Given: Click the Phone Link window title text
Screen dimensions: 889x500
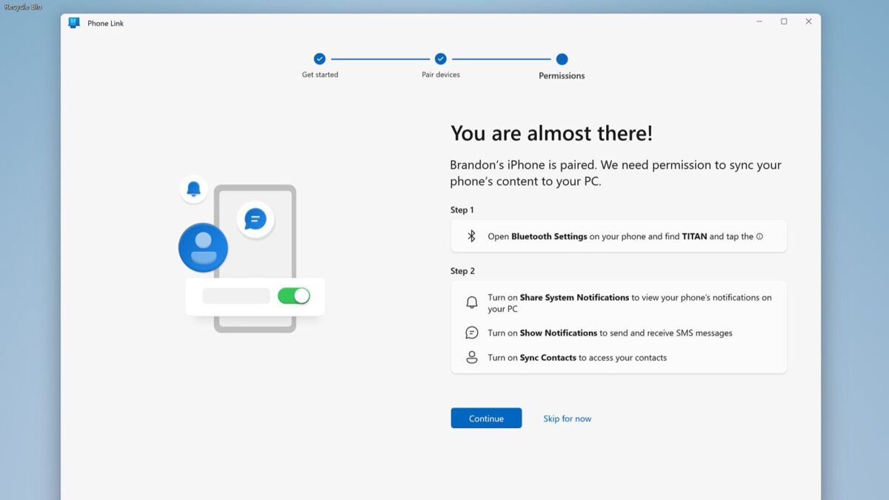Looking at the screenshot, I should (x=105, y=23).
